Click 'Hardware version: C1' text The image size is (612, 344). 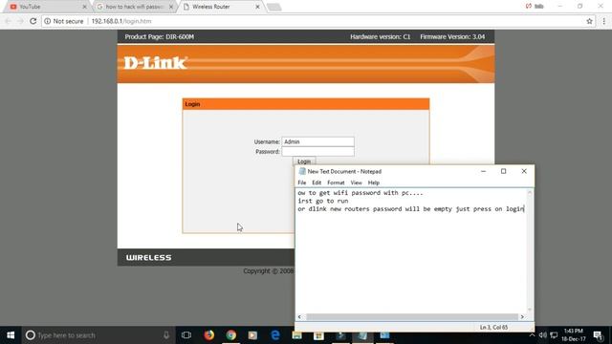(381, 36)
